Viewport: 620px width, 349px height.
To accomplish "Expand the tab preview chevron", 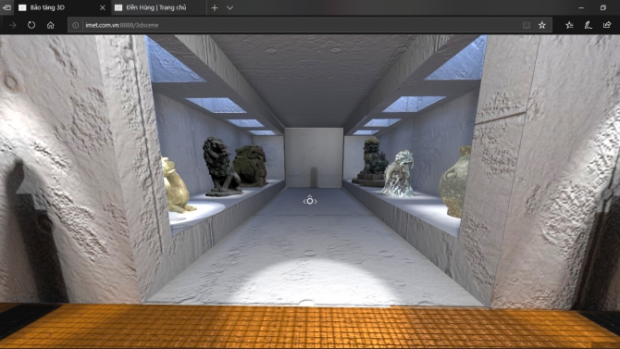I will [229, 7].
